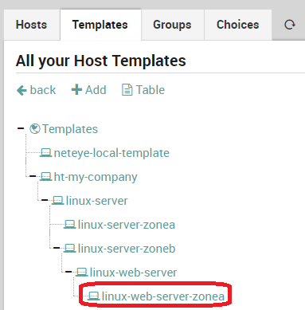Open linux-server-zonea template
The image size is (305, 310).
[x=127, y=225]
